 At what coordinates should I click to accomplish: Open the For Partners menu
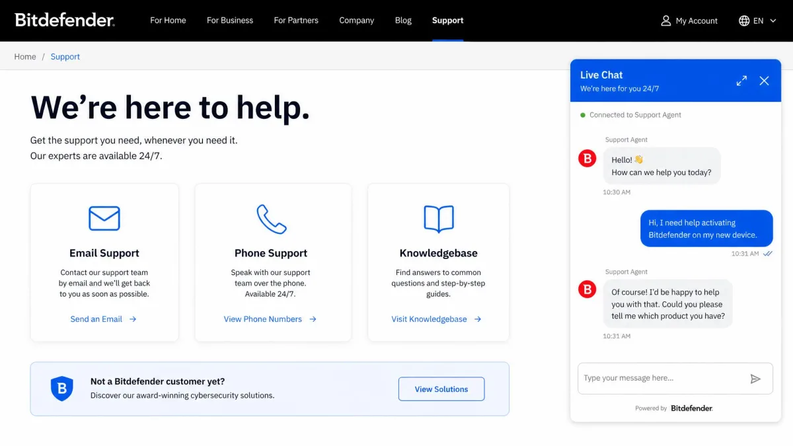tap(296, 20)
